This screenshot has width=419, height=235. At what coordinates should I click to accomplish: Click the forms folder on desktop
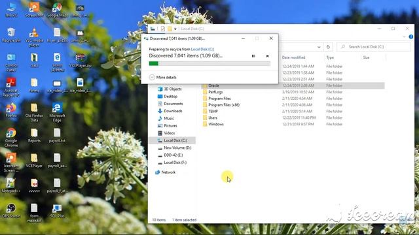point(34,85)
